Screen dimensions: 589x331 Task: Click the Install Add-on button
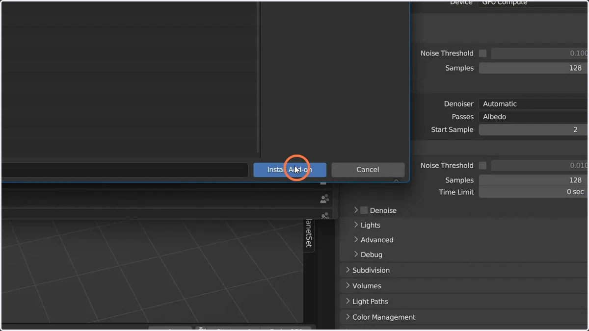290,170
